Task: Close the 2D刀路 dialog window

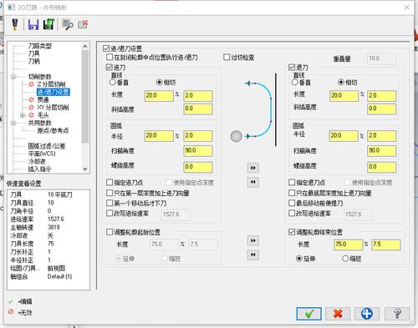Action: click(x=407, y=8)
